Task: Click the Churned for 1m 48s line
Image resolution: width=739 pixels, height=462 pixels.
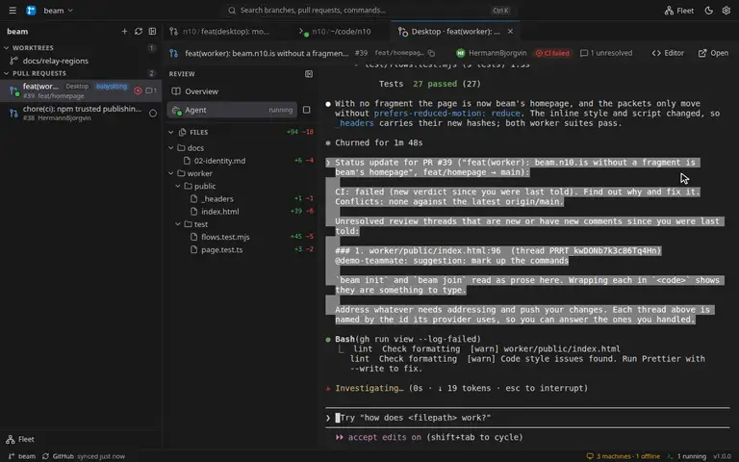Action: (373, 142)
